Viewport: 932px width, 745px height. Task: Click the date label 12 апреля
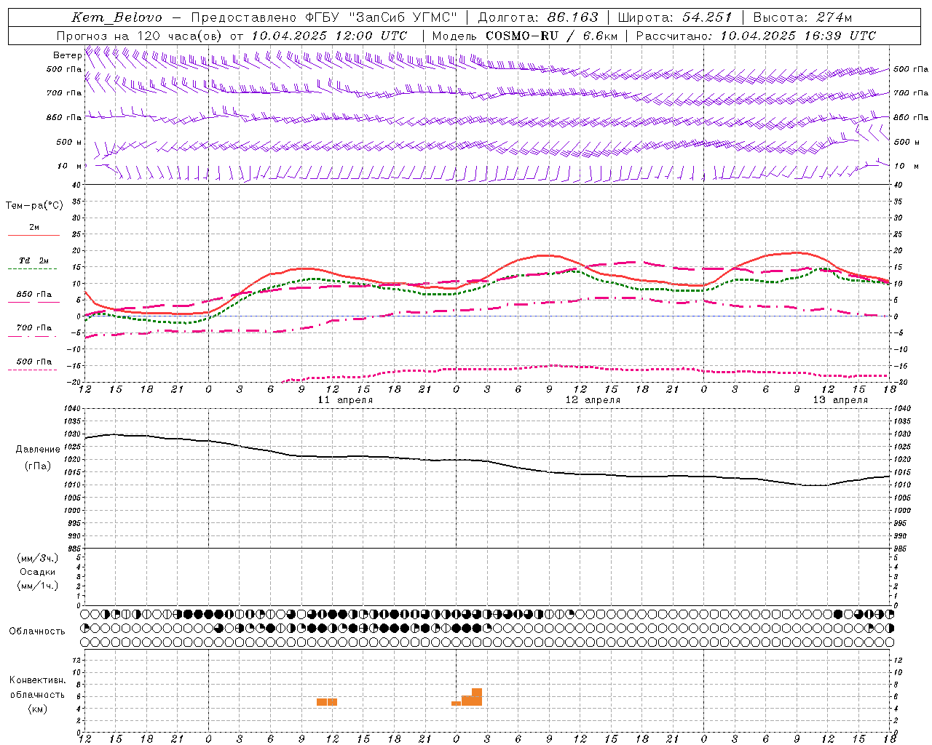tap(593, 400)
